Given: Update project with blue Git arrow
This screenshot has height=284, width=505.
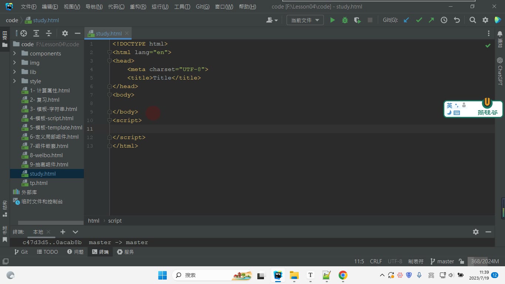Looking at the screenshot, I should pyautogui.click(x=406, y=20).
